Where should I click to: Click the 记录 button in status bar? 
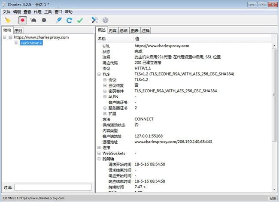point(273,198)
